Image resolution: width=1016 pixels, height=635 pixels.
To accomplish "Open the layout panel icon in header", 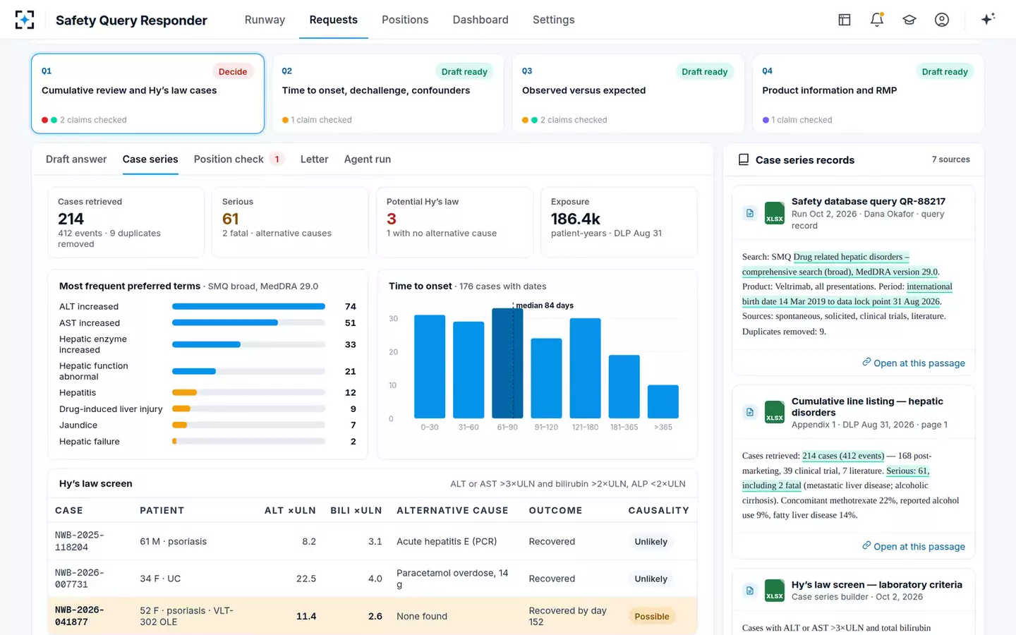I will [845, 20].
